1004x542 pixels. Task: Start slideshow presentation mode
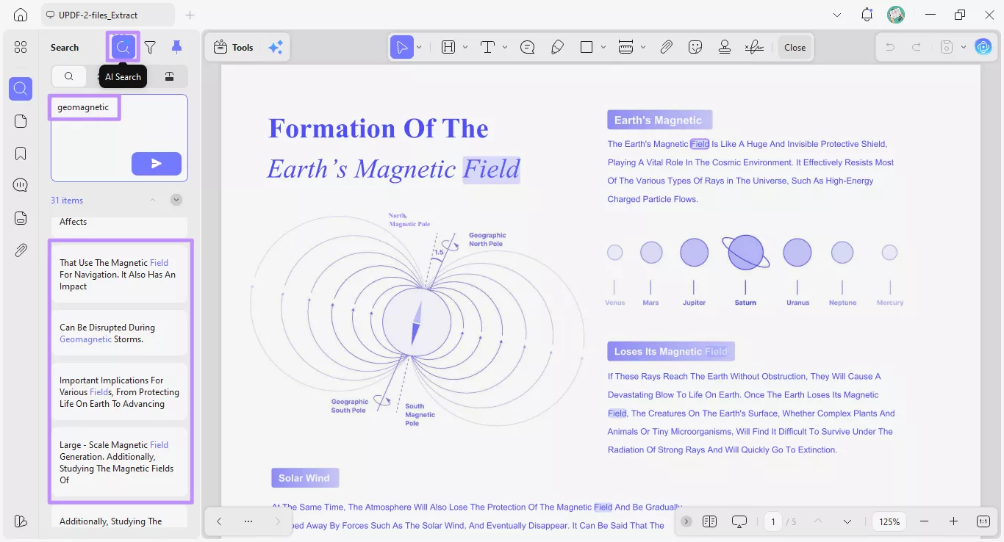(x=739, y=521)
